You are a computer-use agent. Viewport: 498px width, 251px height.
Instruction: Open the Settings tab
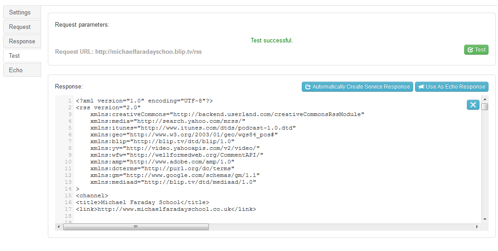tap(20, 12)
